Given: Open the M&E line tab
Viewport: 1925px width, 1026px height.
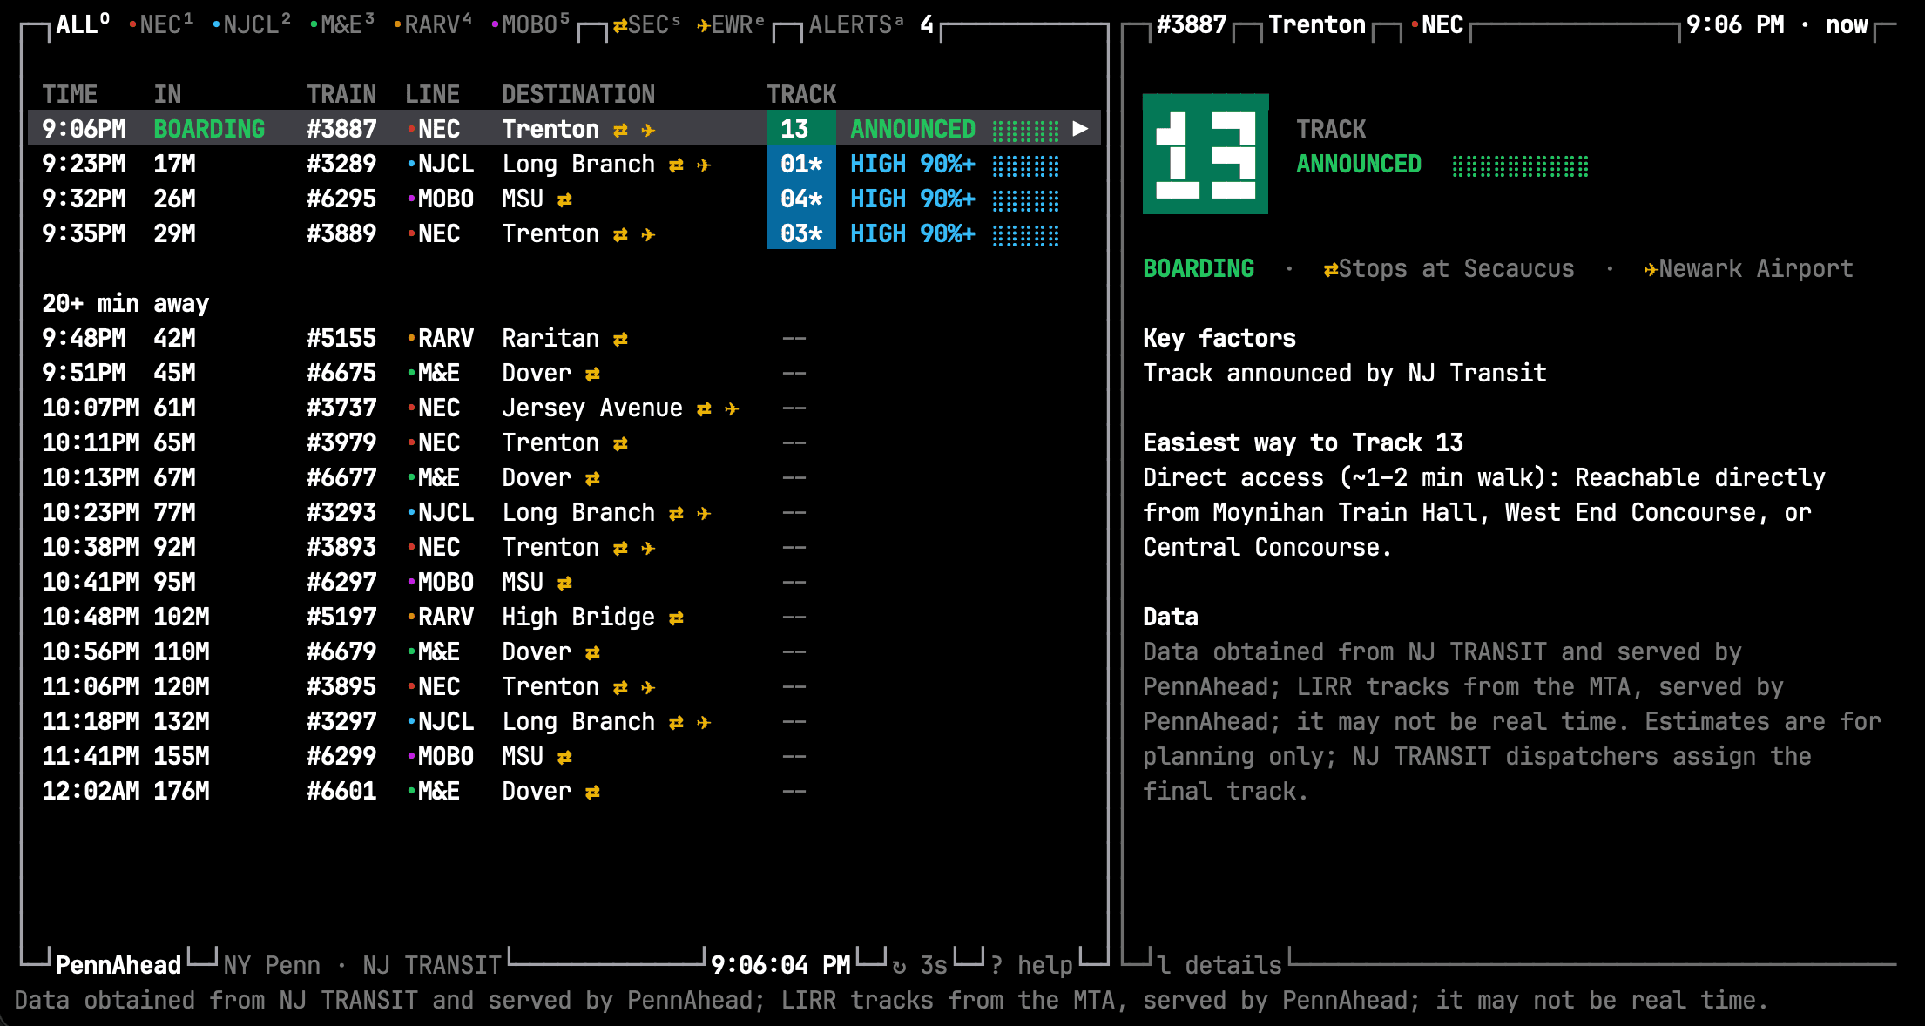Looking at the screenshot, I should 342,24.
